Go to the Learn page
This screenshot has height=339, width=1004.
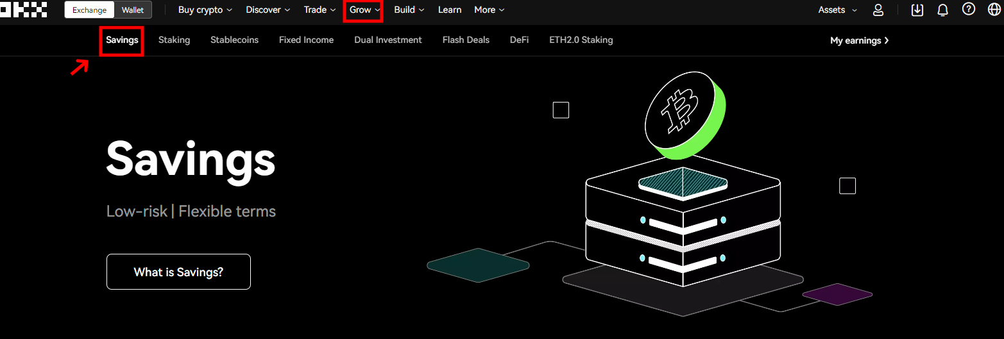click(450, 10)
